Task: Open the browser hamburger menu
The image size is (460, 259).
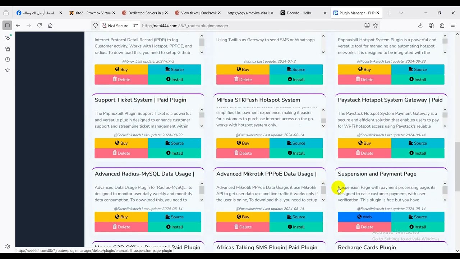Action: [x=453, y=26]
